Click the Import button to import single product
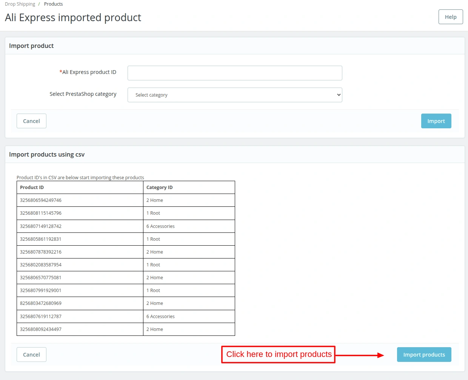This screenshot has width=468, height=380. point(436,121)
